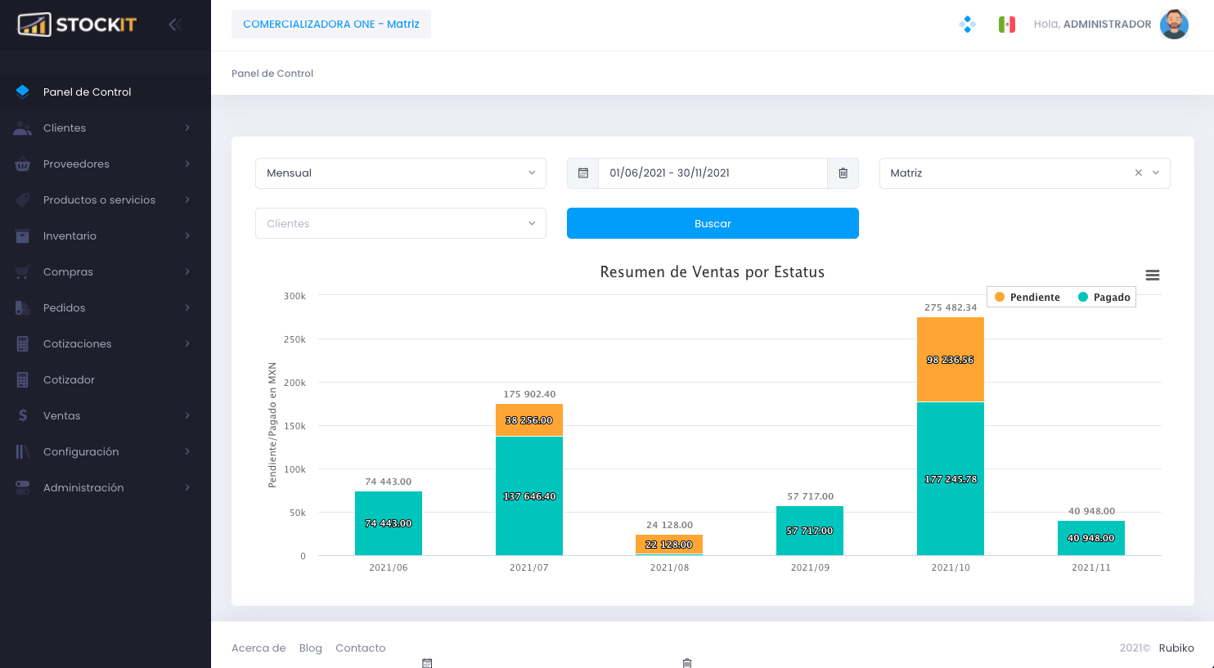This screenshot has width=1214, height=668.
Task: Open the Cotizador menu item
Action: pos(106,379)
